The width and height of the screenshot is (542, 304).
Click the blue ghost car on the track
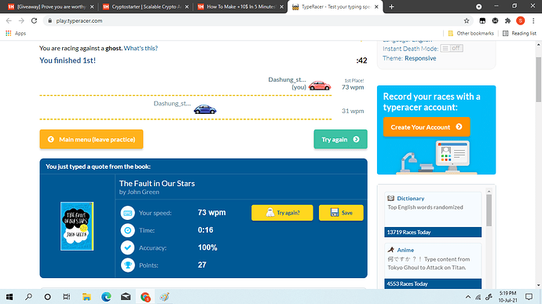[205, 109]
